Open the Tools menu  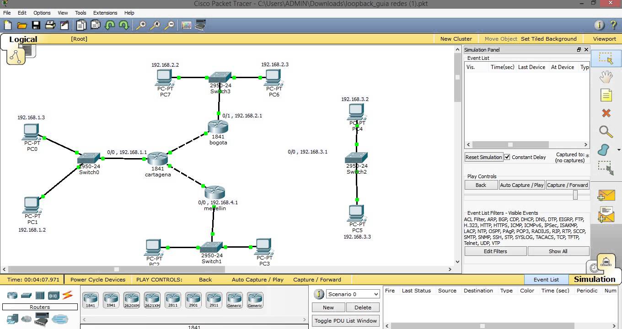[80, 13]
